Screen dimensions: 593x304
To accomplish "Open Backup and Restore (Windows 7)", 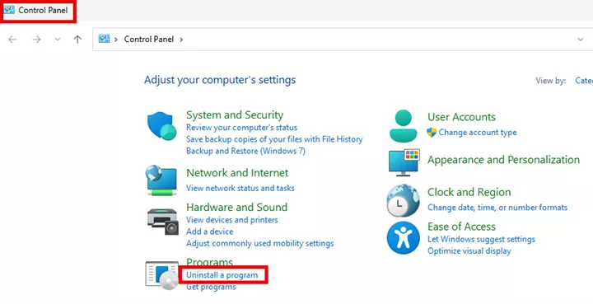I will point(245,151).
